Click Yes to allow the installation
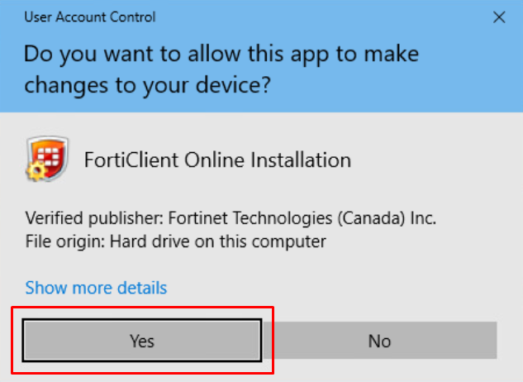 tap(141, 341)
